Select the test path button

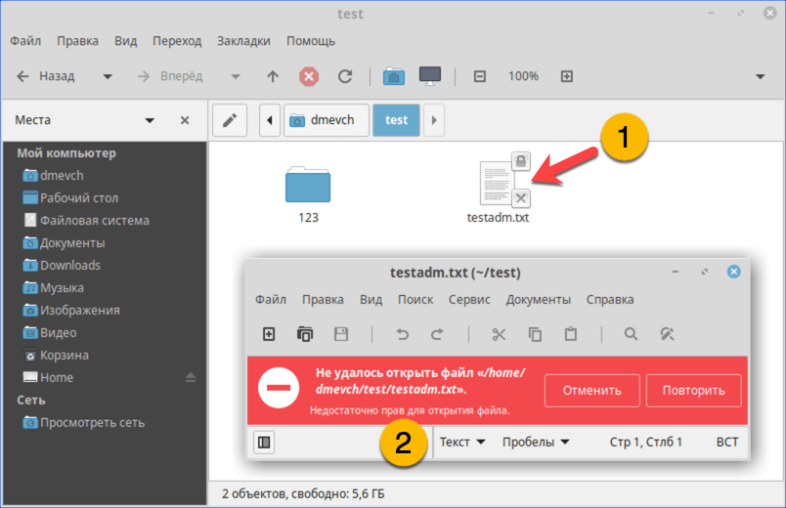(396, 120)
